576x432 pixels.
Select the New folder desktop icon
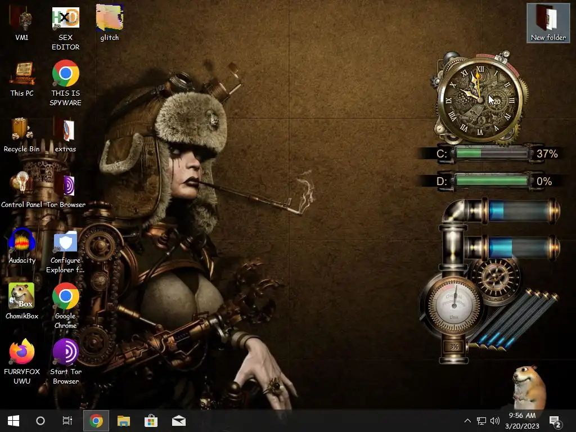(x=548, y=22)
